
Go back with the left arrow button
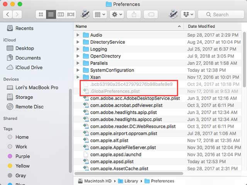(7, 15)
